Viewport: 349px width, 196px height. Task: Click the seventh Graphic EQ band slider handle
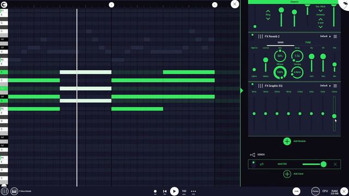click(323, 114)
